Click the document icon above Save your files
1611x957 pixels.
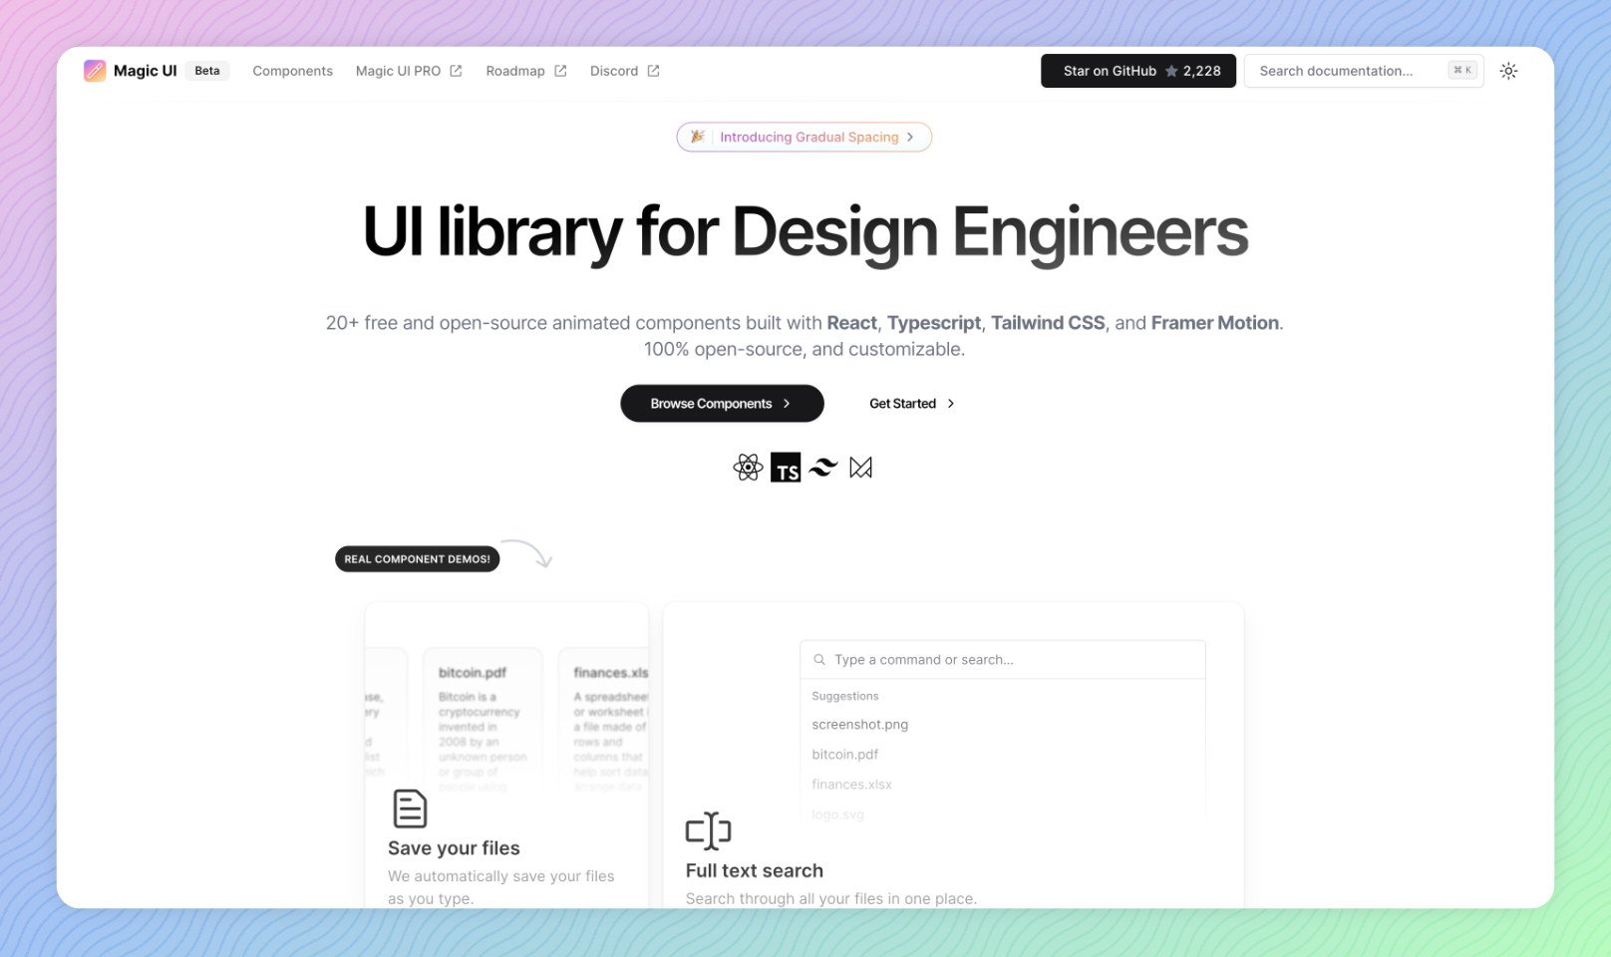tap(410, 808)
